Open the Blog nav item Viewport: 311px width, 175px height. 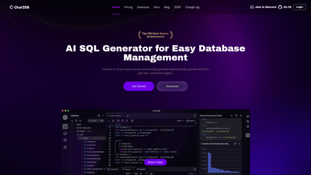point(167,7)
